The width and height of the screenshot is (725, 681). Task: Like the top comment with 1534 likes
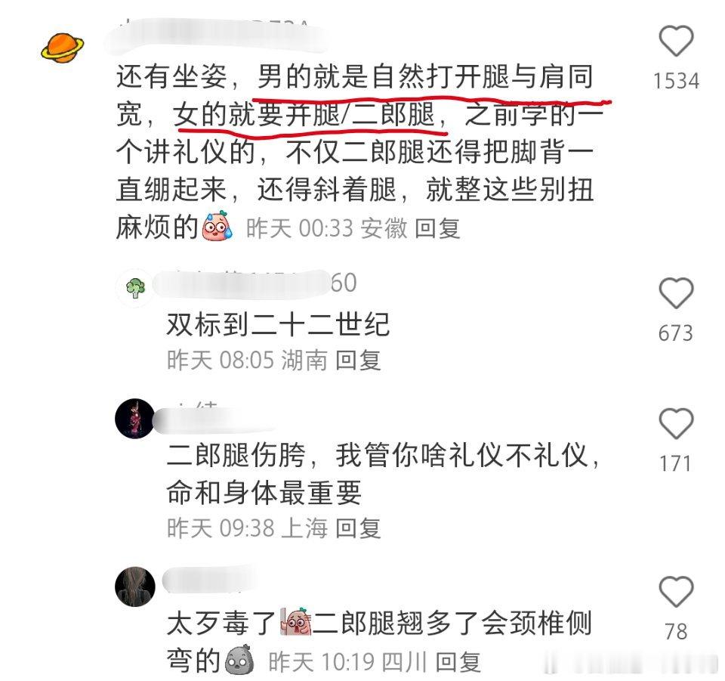click(676, 41)
